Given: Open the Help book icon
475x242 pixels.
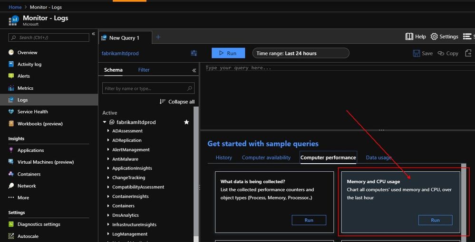Looking at the screenshot, I should coord(409,37).
